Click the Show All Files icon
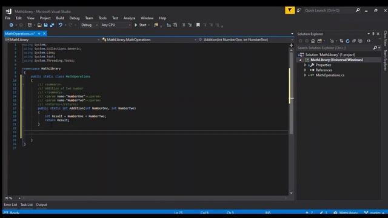 [360, 41]
